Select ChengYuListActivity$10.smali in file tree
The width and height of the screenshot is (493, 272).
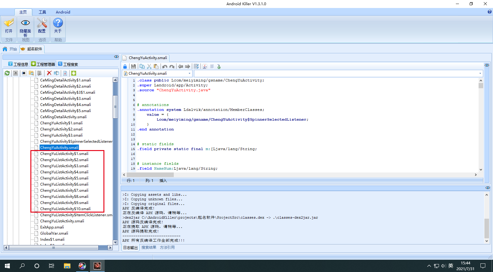click(x=65, y=209)
